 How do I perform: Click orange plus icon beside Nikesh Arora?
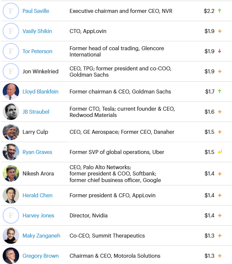(x=220, y=173)
